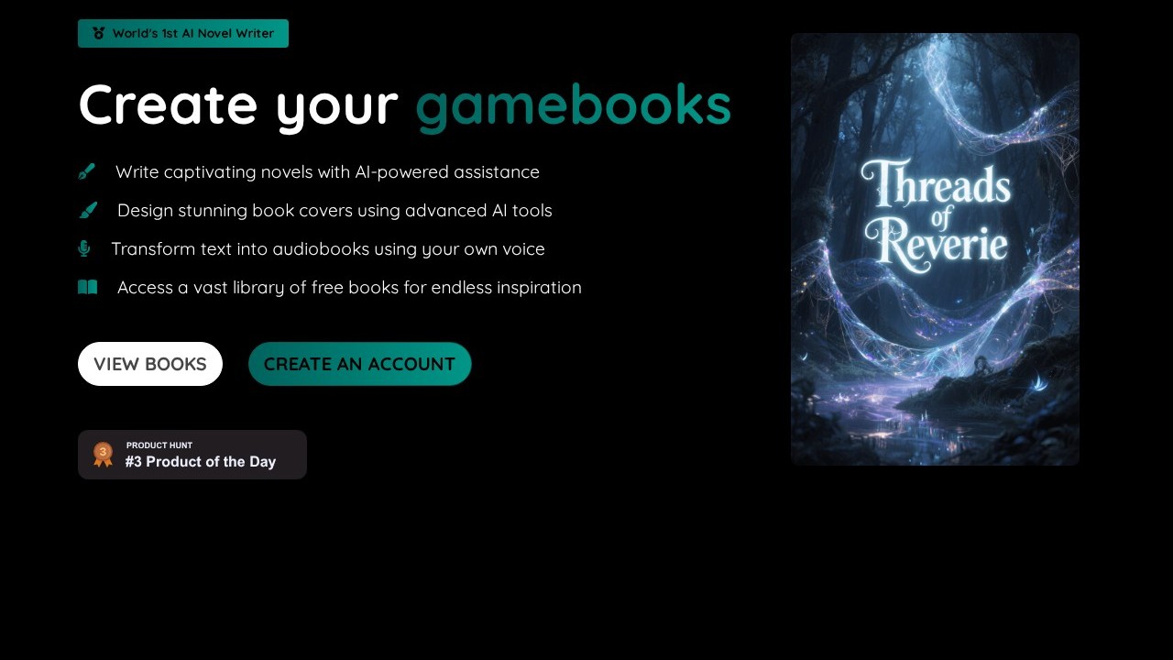Select Create an Account button
This screenshot has height=660, width=1173.
(360, 364)
